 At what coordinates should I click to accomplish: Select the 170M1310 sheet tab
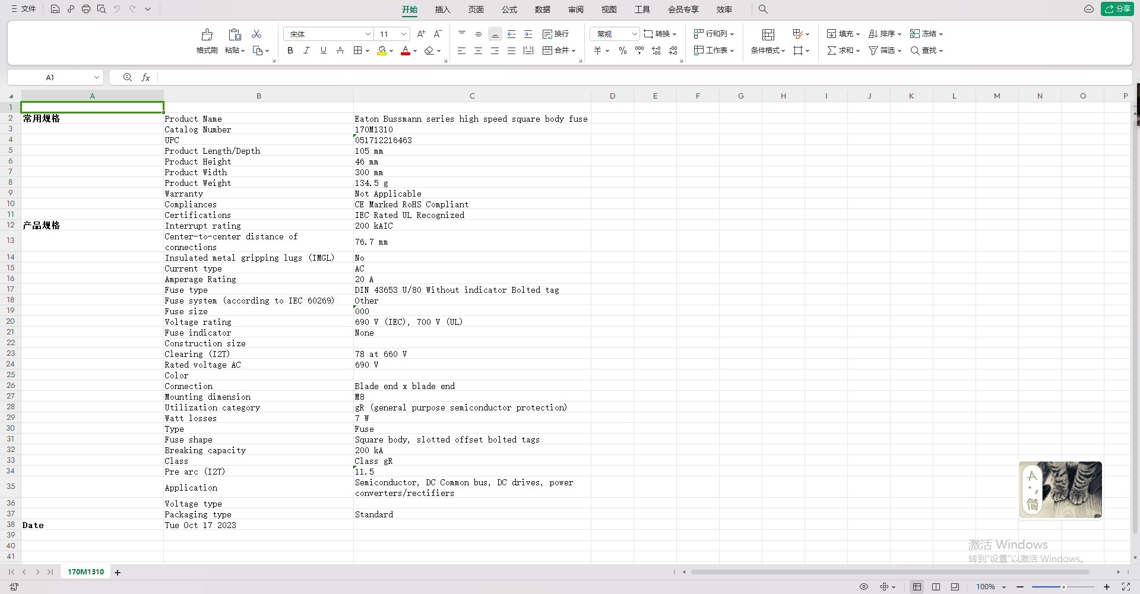85,572
